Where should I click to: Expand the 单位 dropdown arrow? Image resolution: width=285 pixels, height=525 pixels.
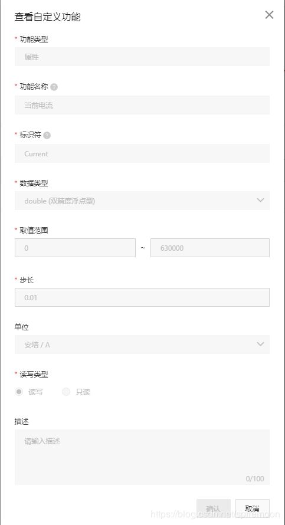coord(260,344)
